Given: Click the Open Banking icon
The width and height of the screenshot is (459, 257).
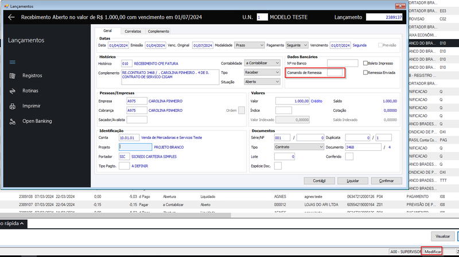Looking at the screenshot, I should point(12,122).
